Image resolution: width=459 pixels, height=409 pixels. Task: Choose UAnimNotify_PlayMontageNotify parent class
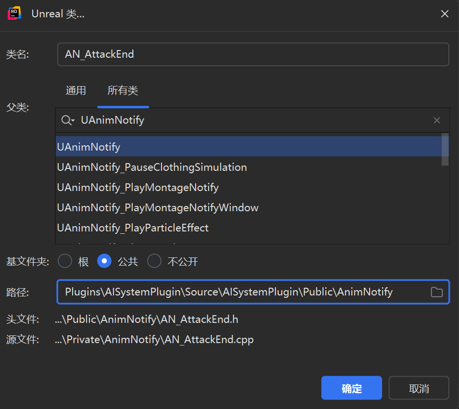pyautogui.click(x=138, y=188)
